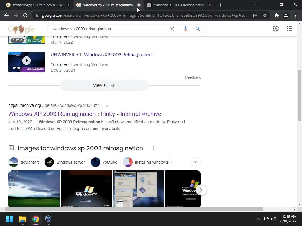Image resolution: width=302 pixels, height=226 pixels.
Task: Click the View all videos button
Action: pos(104,85)
